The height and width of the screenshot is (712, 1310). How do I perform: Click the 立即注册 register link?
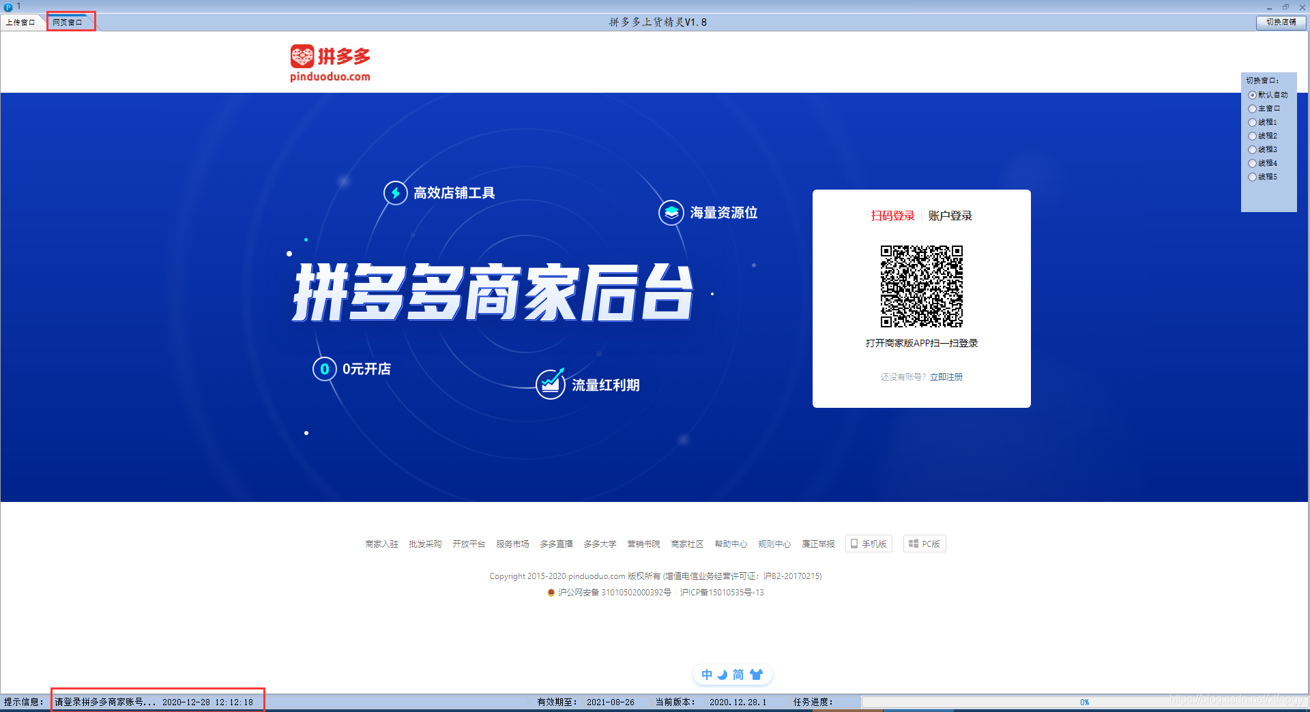pyautogui.click(x=946, y=376)
